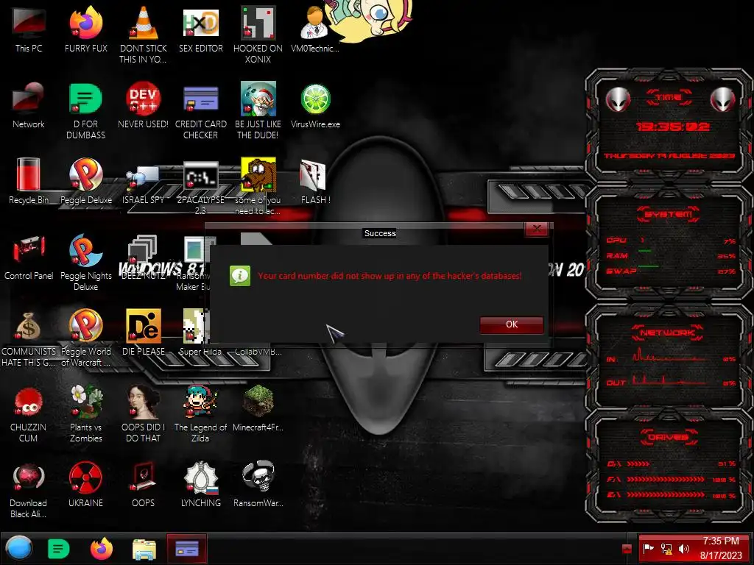Click the info icon in Success dialog

click(x=240, y=276)
